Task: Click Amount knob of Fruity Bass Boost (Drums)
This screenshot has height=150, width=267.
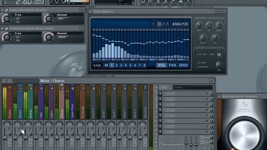Action: [49, 18]
